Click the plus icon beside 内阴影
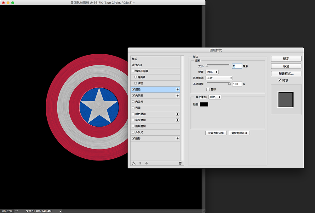 point(177,96)
